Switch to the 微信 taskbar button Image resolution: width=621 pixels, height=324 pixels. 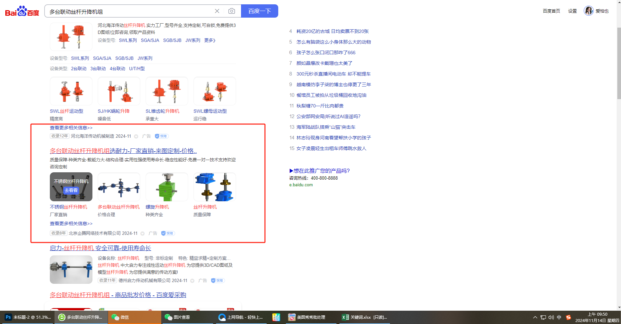pyautogui.click(x=135, y=317)
